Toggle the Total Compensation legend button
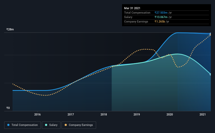Screen dimensions: 215x133 (x=23, y=125)
